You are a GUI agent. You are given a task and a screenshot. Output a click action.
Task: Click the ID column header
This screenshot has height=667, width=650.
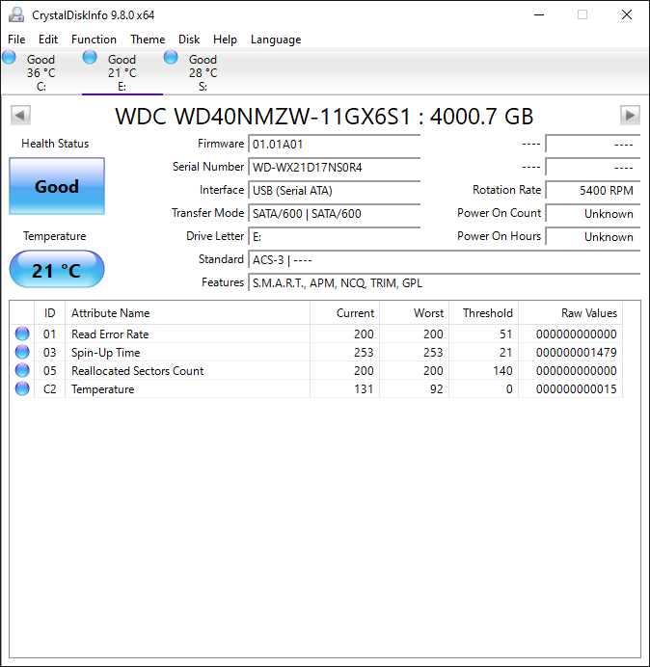(x=50, y=313)
